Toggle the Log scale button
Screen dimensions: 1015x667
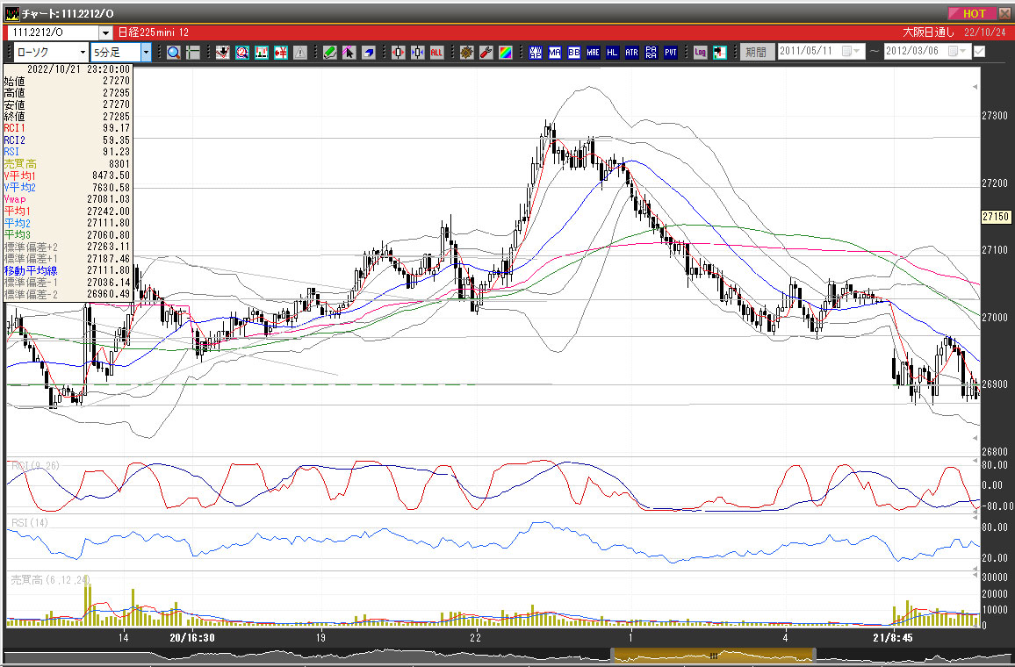pyautogui.click(x=701, y=53)
